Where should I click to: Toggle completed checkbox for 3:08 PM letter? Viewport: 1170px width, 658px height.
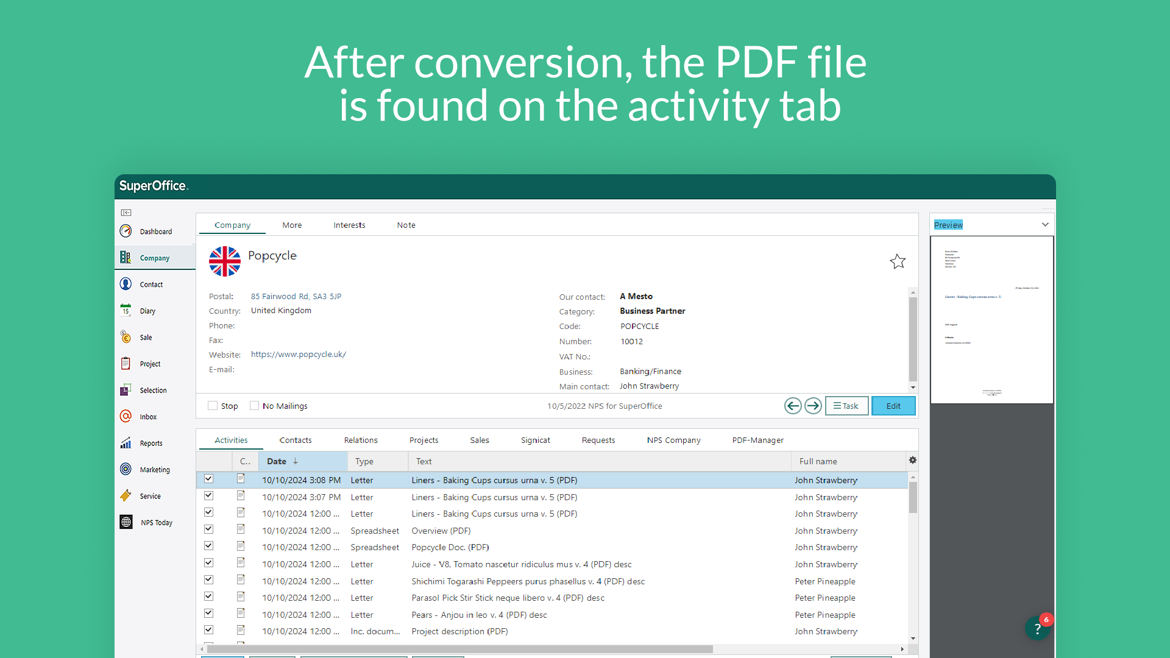(208, 479)
